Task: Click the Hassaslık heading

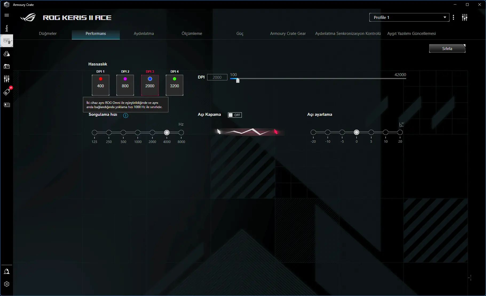Action: (98, 64)
